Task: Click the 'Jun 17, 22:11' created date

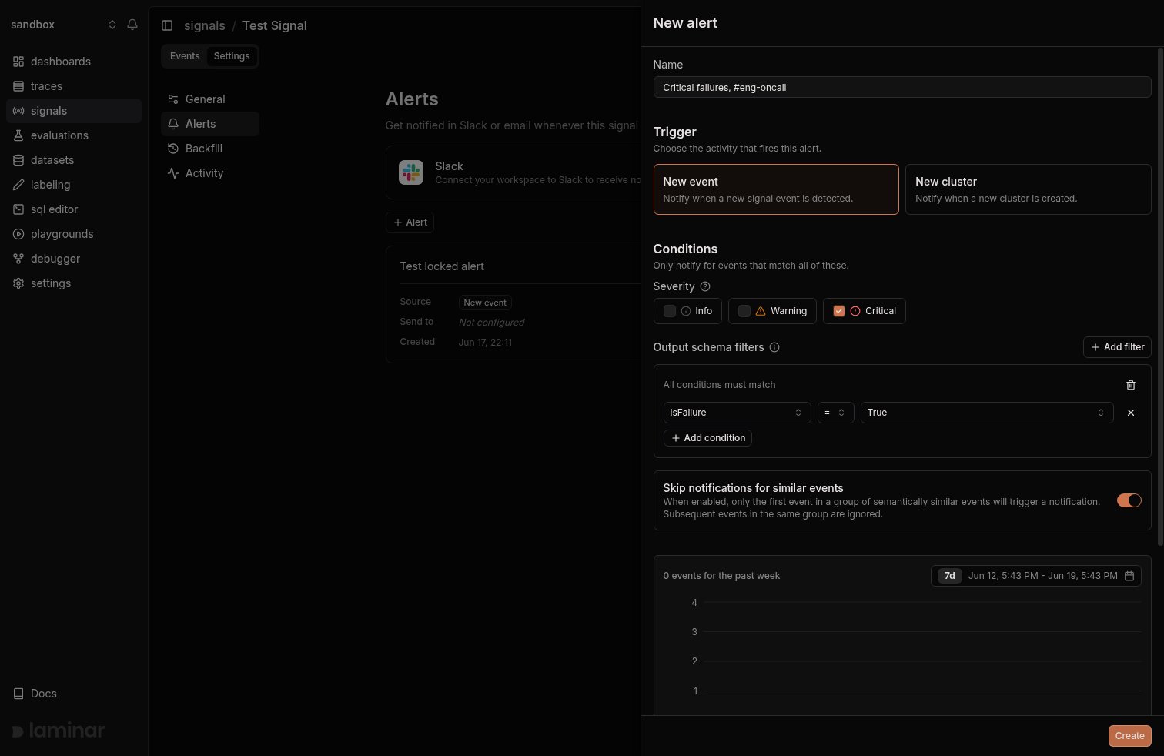Action: (x=485, y=343)
